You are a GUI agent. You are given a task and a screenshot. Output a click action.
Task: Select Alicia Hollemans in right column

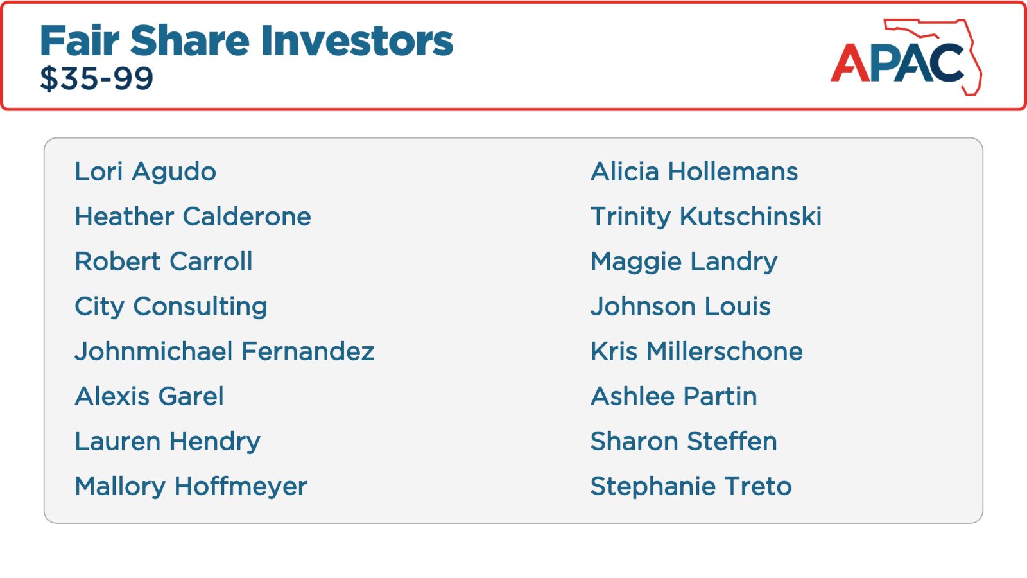coord(695,172)
